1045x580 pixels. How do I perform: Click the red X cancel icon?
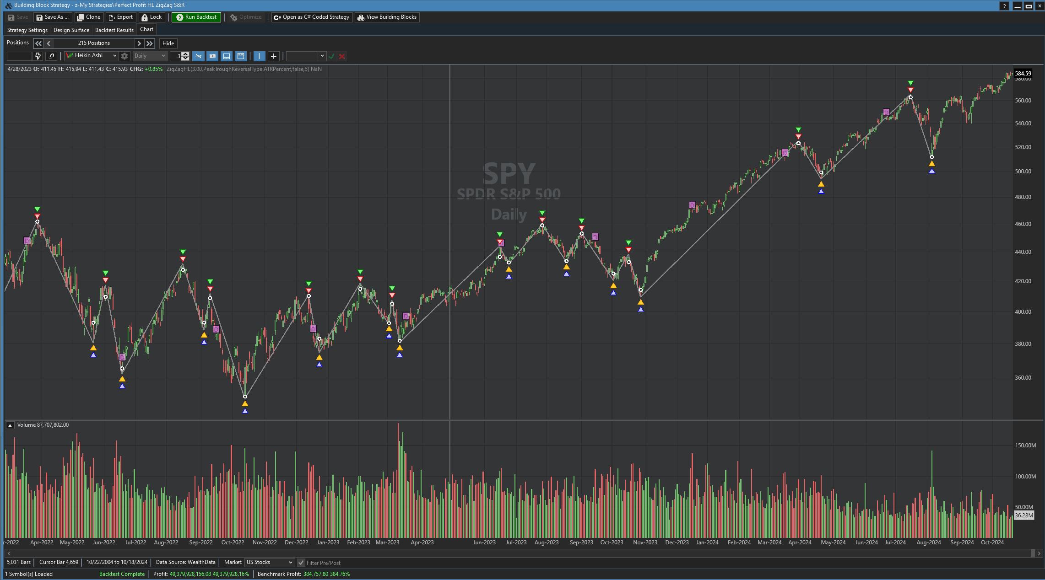[342, 56]
